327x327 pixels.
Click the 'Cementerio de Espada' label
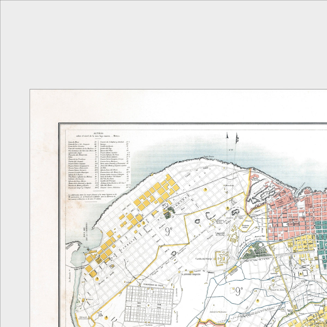point(281,201)
